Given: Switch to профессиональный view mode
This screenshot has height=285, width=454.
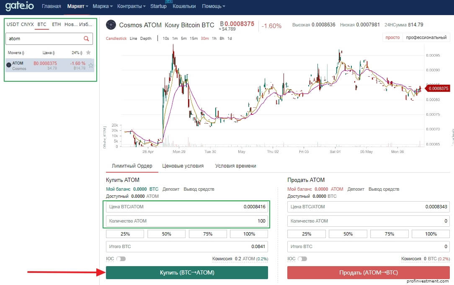Looking at the screenshot, I should [426, 37].
